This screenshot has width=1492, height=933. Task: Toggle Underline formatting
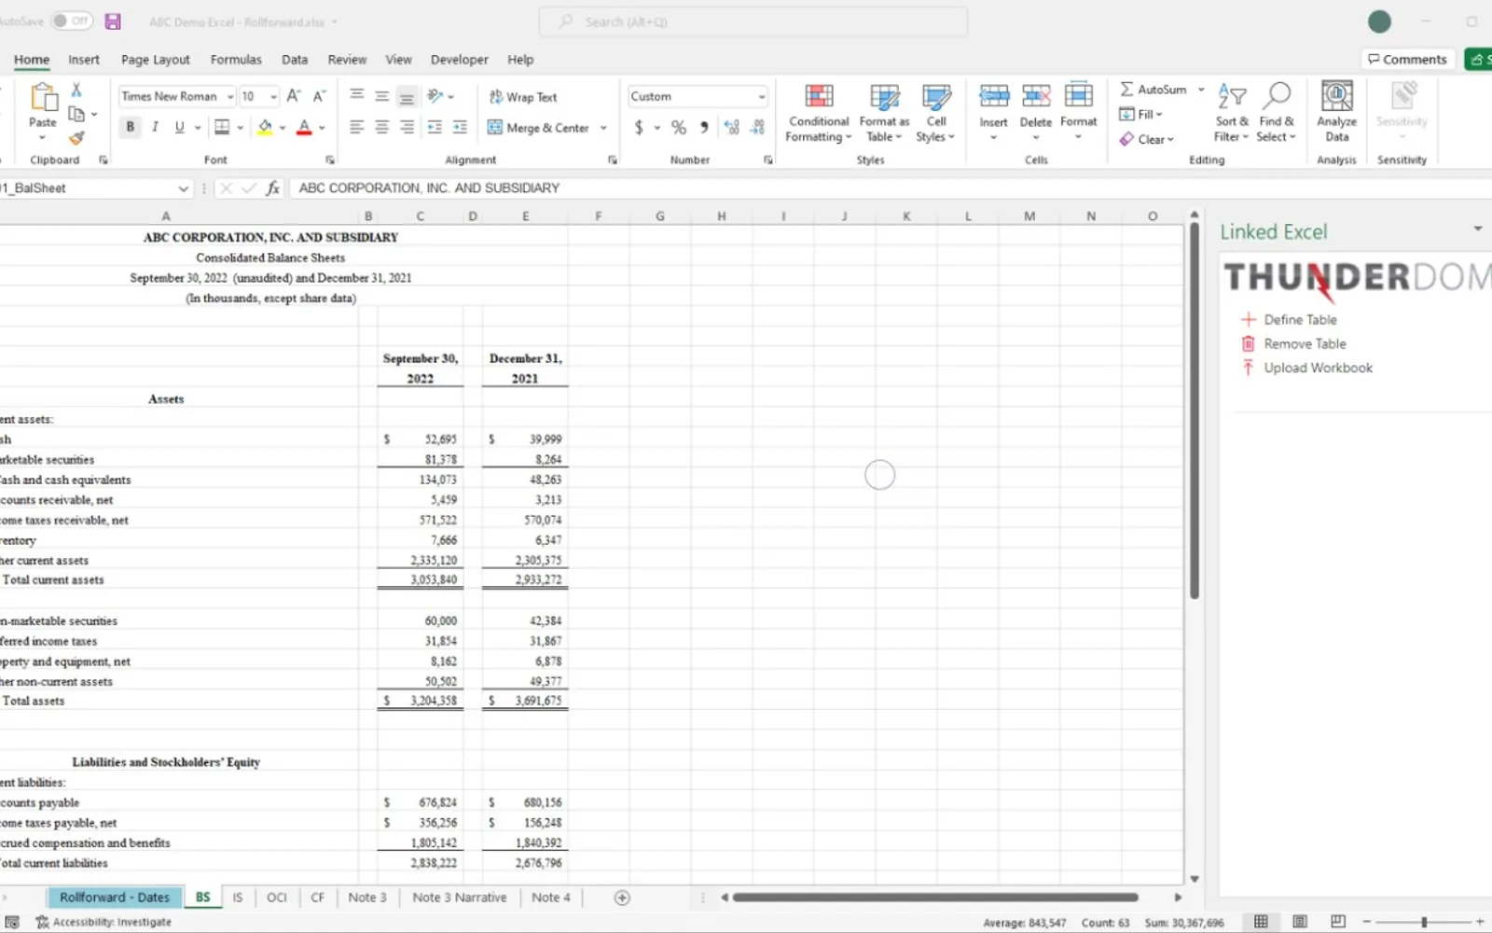(179, 127)
